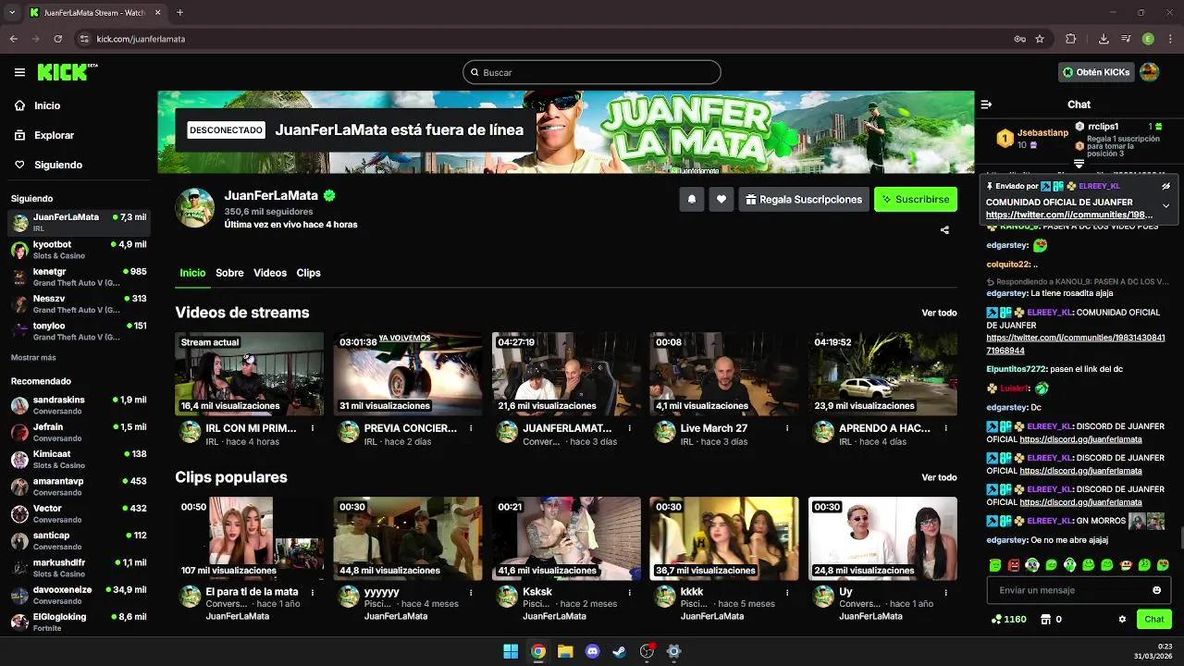Click Regala Suscripciones button
The height and width of the screenshot is (666, 1184).
pos(804,199)
